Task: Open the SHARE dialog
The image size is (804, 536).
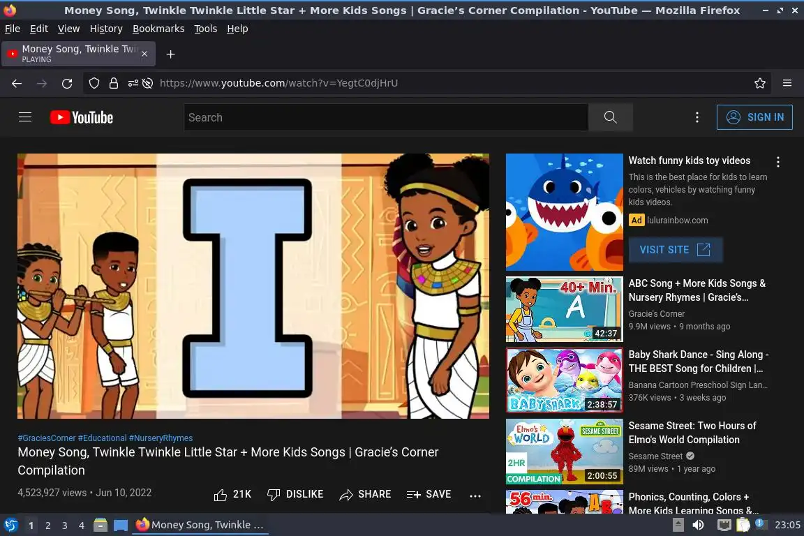Action: click(365, 494)
